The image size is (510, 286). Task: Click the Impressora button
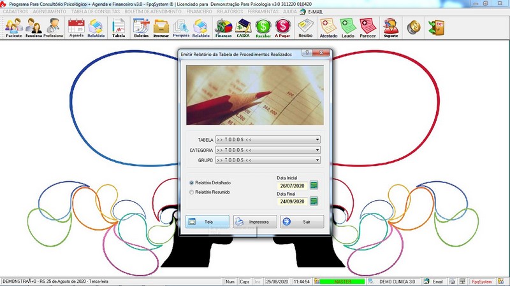(254, 222)
